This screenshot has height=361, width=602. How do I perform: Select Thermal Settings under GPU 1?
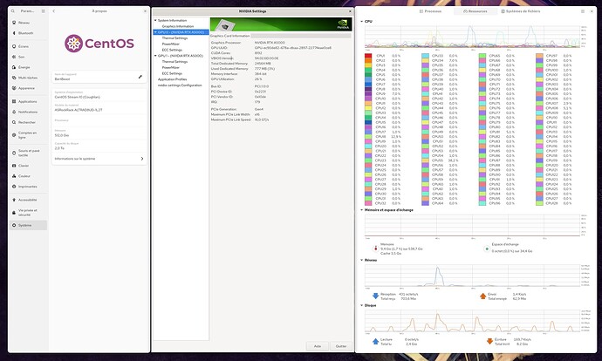[174, 61]
